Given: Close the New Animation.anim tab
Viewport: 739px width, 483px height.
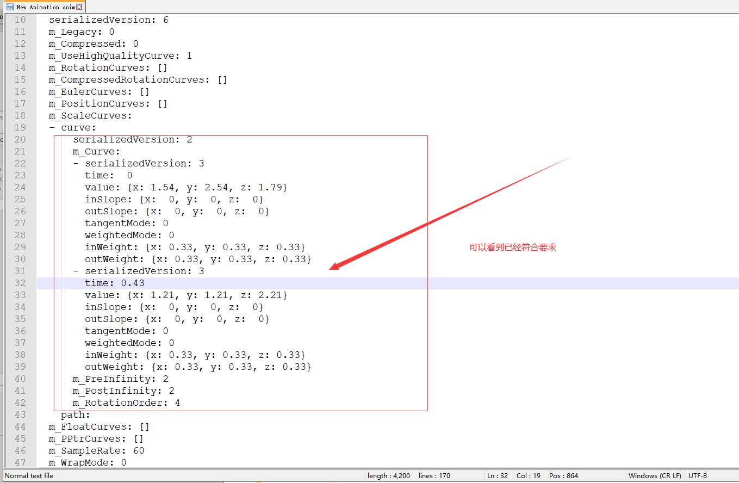Looking at the screenshot, I should tap(79, 7).
